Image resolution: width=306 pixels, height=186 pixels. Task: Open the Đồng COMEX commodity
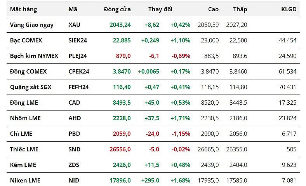click(x=28, y=71)
